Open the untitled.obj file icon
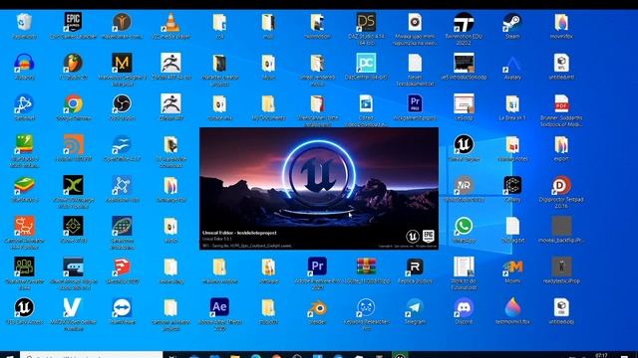This screenshot has width=638, height=358. point(561,307)
